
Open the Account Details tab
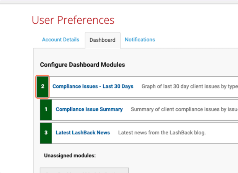coord(60,40)
